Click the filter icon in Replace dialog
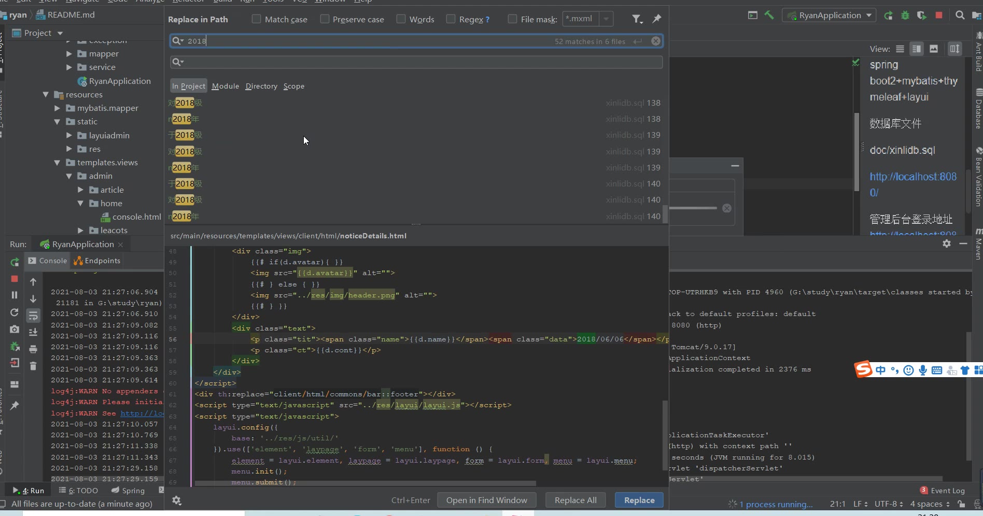The width and height of the screenshot is (983, 516). point(637,19)
